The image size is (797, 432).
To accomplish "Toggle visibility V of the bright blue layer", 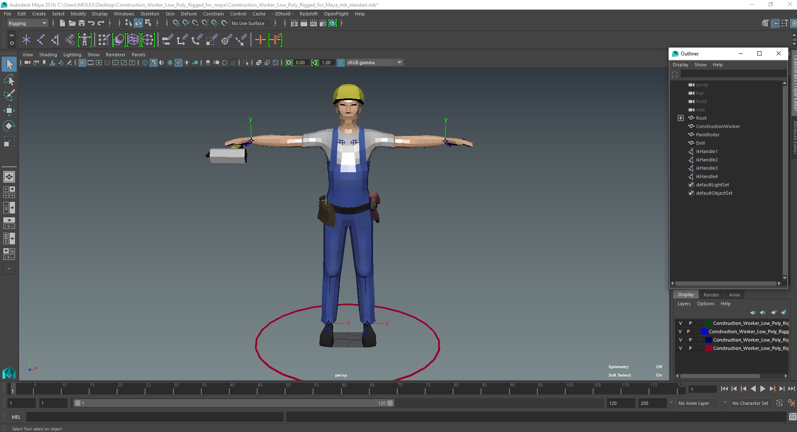I will (x=680, y=332).
